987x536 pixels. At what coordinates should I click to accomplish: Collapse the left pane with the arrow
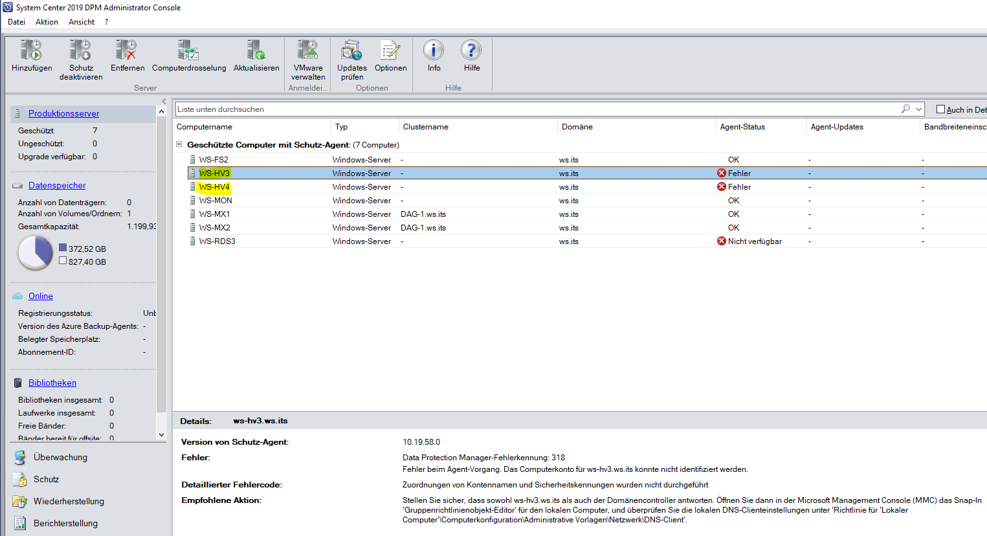pyautogui.click(x=164, y=102)
